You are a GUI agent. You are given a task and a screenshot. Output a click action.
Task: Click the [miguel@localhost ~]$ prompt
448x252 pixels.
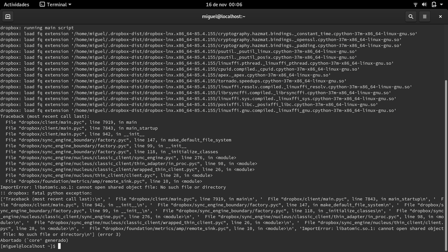pyautogui.click(x=28, y=246)
